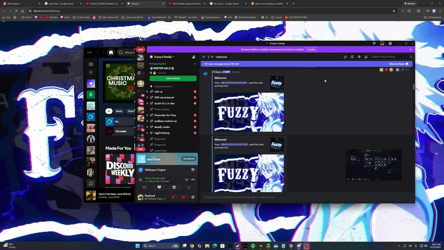Open more options on Dyno message
444x250 pixels.
point(407,70)
